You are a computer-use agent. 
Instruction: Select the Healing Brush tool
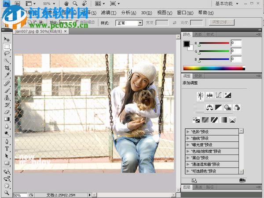pyautogui.click(x=7, y=83)
